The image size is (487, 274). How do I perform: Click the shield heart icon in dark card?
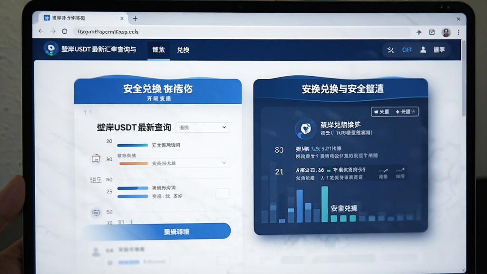pyautogui.click(x=305, y=128)
